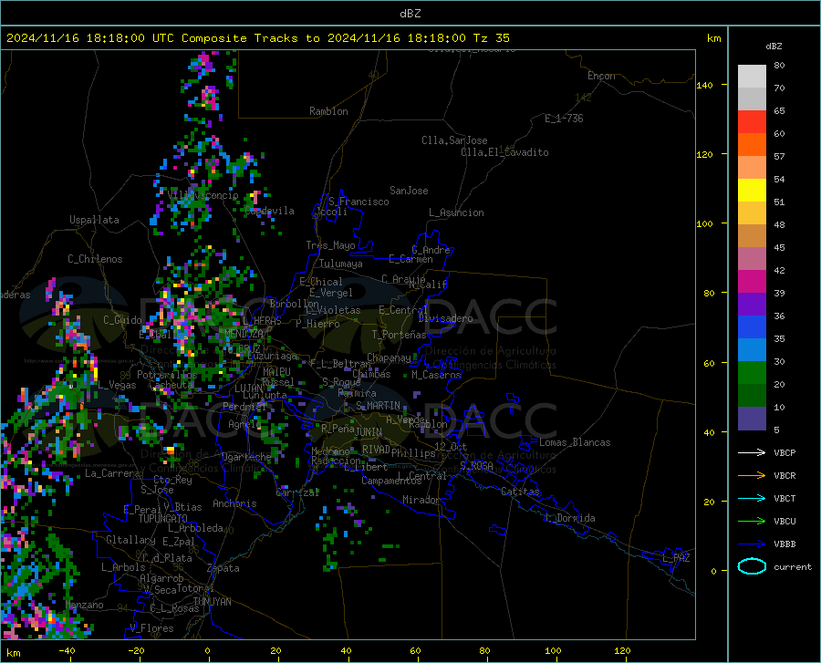Click the 'VBBB' legend label
The width and height of the screenshot is (821, 663).
[785, 544]
